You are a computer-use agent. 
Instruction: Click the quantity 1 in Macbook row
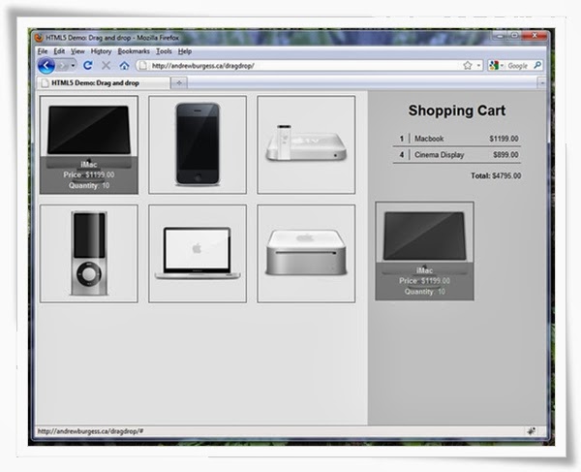point(402,139)
